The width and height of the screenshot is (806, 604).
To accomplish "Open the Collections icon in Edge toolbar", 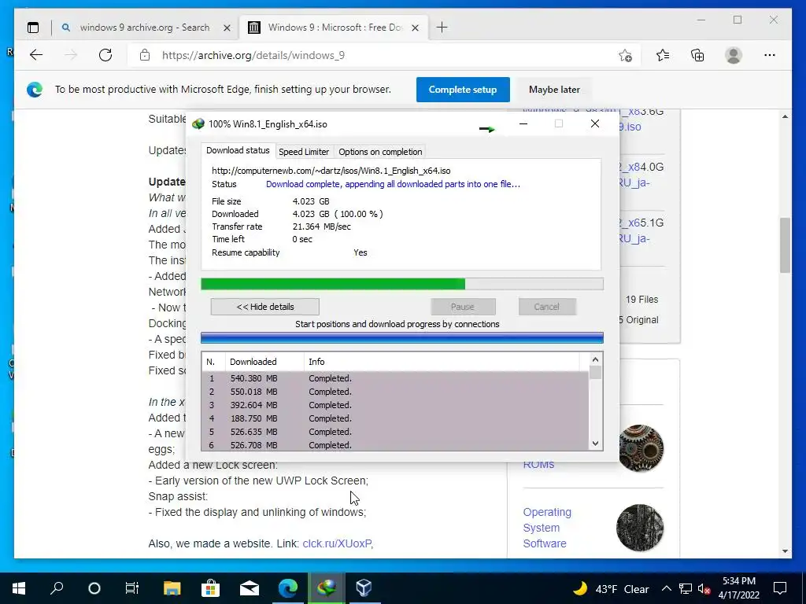I will click(x=697, y=55).
